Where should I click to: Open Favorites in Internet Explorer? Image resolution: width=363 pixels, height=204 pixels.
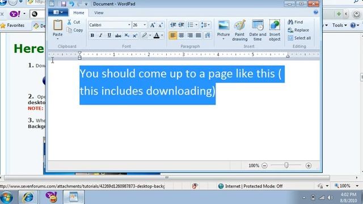click(12, 25)
